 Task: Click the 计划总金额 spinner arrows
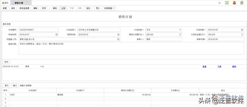[242, 35]
